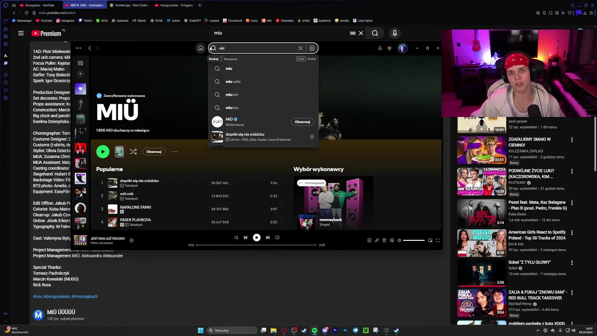Open Spotify notifications bell
This screenshot has width=597, height=336.
(380, 48)
